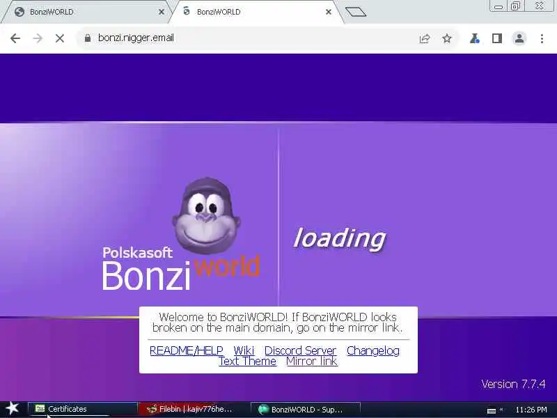The width and height of the screenshot is (557, 418).
Task: Open a new tab with the new-tab button
Action: (x=356, y=12)
